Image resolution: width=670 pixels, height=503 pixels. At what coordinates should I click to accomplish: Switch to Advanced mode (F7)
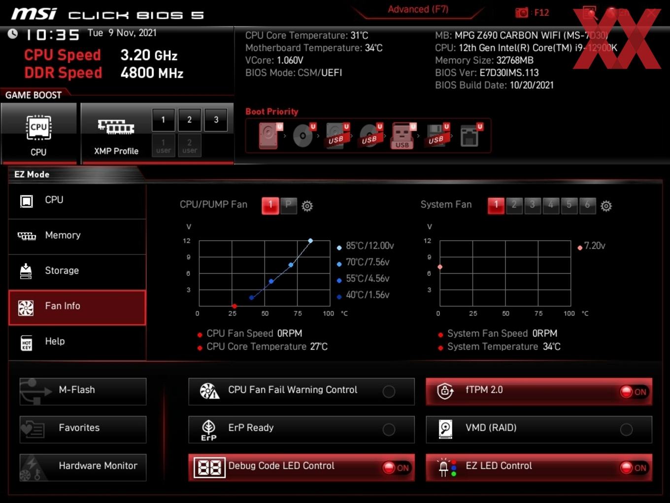[x=418, y=9]
